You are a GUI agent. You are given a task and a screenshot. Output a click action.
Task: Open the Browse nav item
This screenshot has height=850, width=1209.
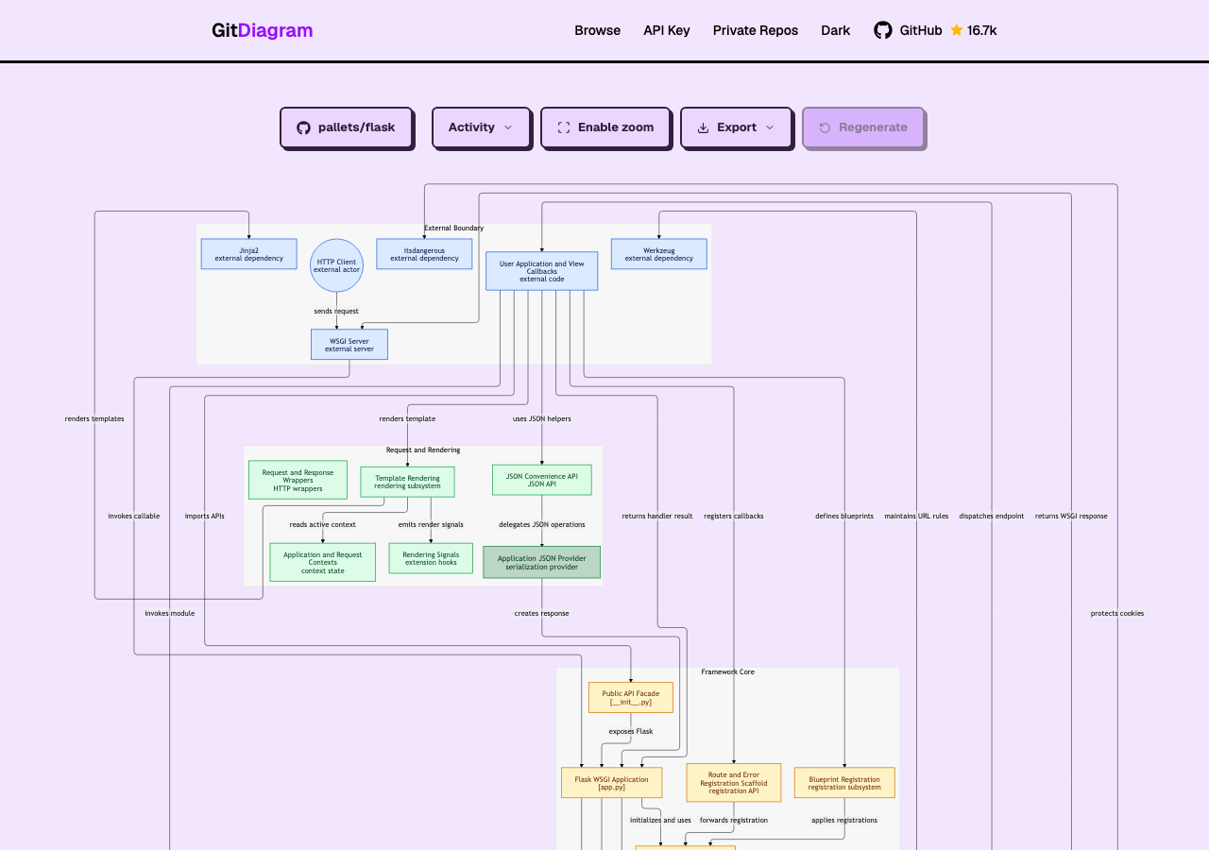pos(598,30)
